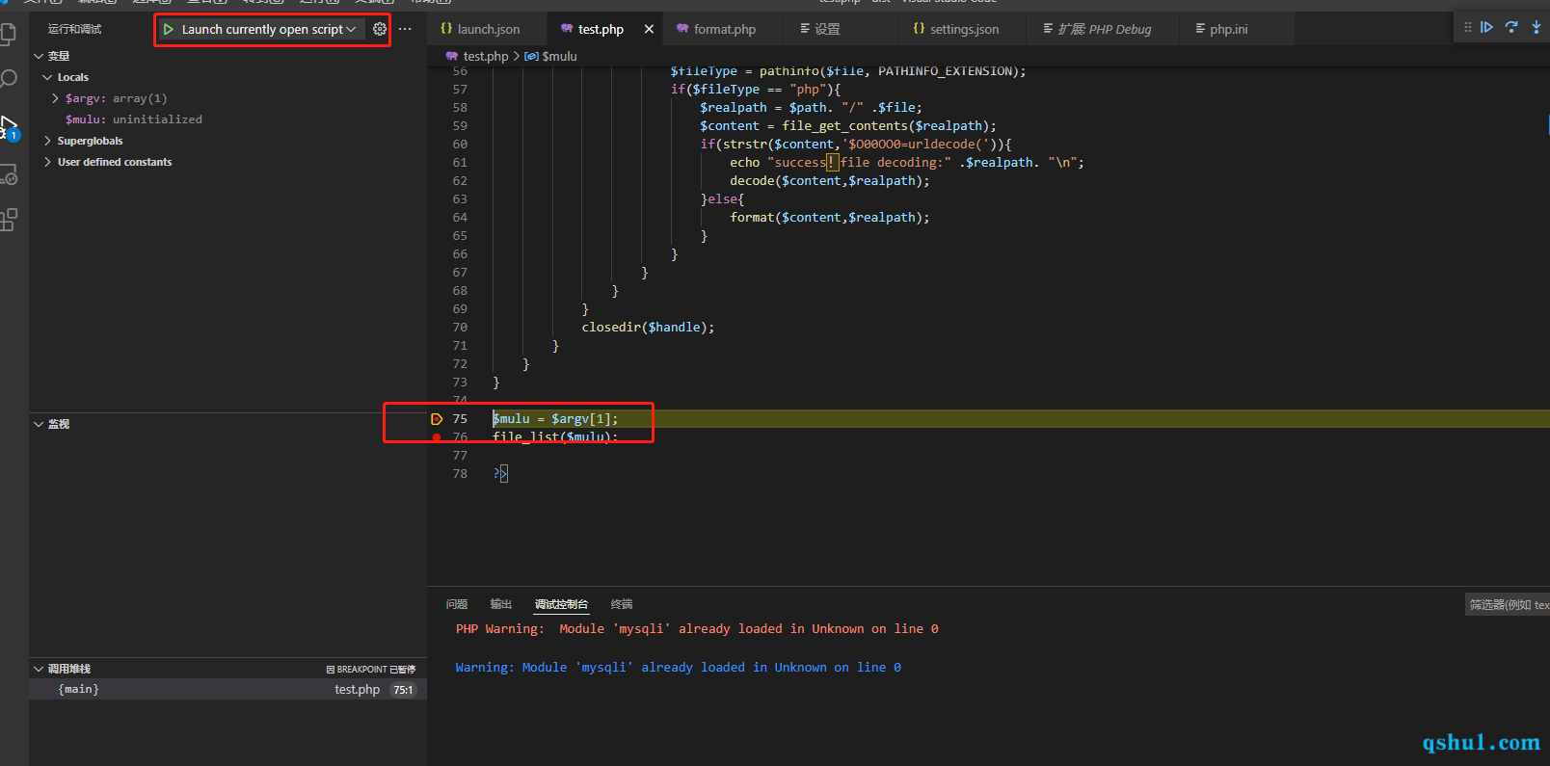Click green Start Debugging play icon

169,30
